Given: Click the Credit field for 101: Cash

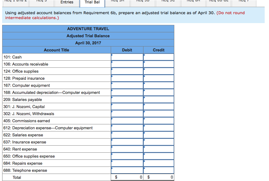Looking at the screenshot, I should 159,57.
